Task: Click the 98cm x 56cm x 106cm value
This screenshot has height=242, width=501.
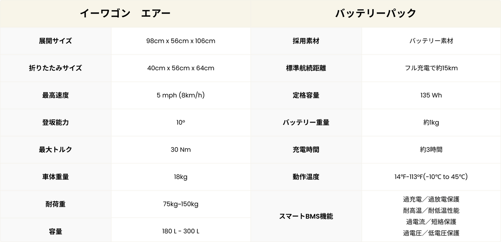Action: (181, 41)
